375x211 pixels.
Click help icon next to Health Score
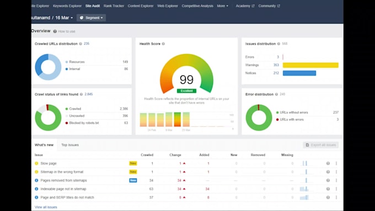coord(163,44)
